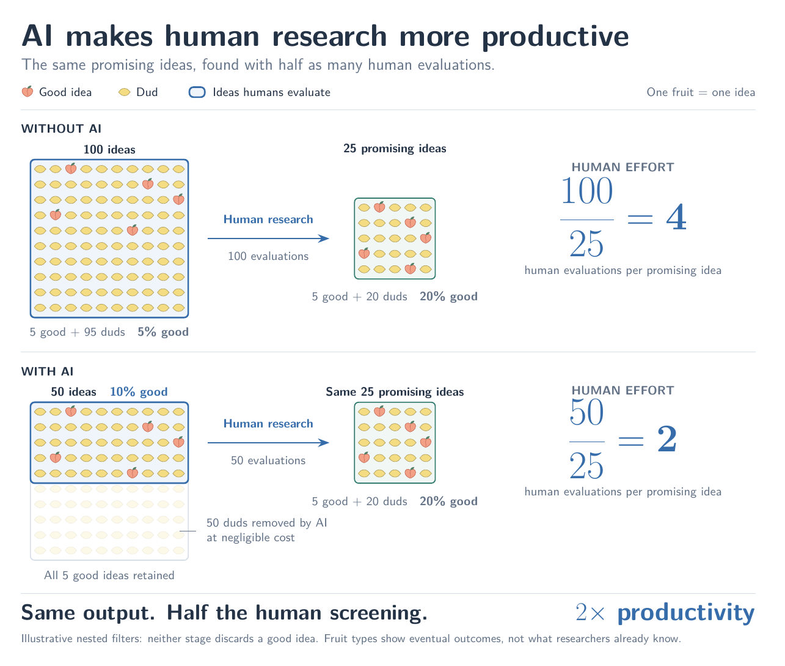Click the Dud lemon legend icon
Viewport: 785px width, 666px height.
(125, 92)
